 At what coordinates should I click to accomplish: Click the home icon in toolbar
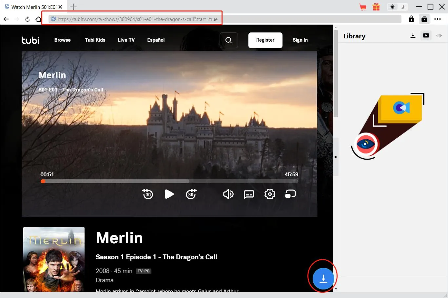(x=38, y=19)
